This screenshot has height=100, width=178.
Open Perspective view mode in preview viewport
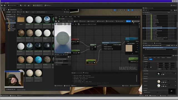coord(60,24)
